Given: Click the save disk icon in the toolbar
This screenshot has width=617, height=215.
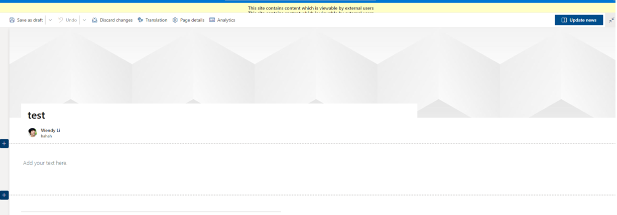Looking at the screenshot, I should 12,20.
